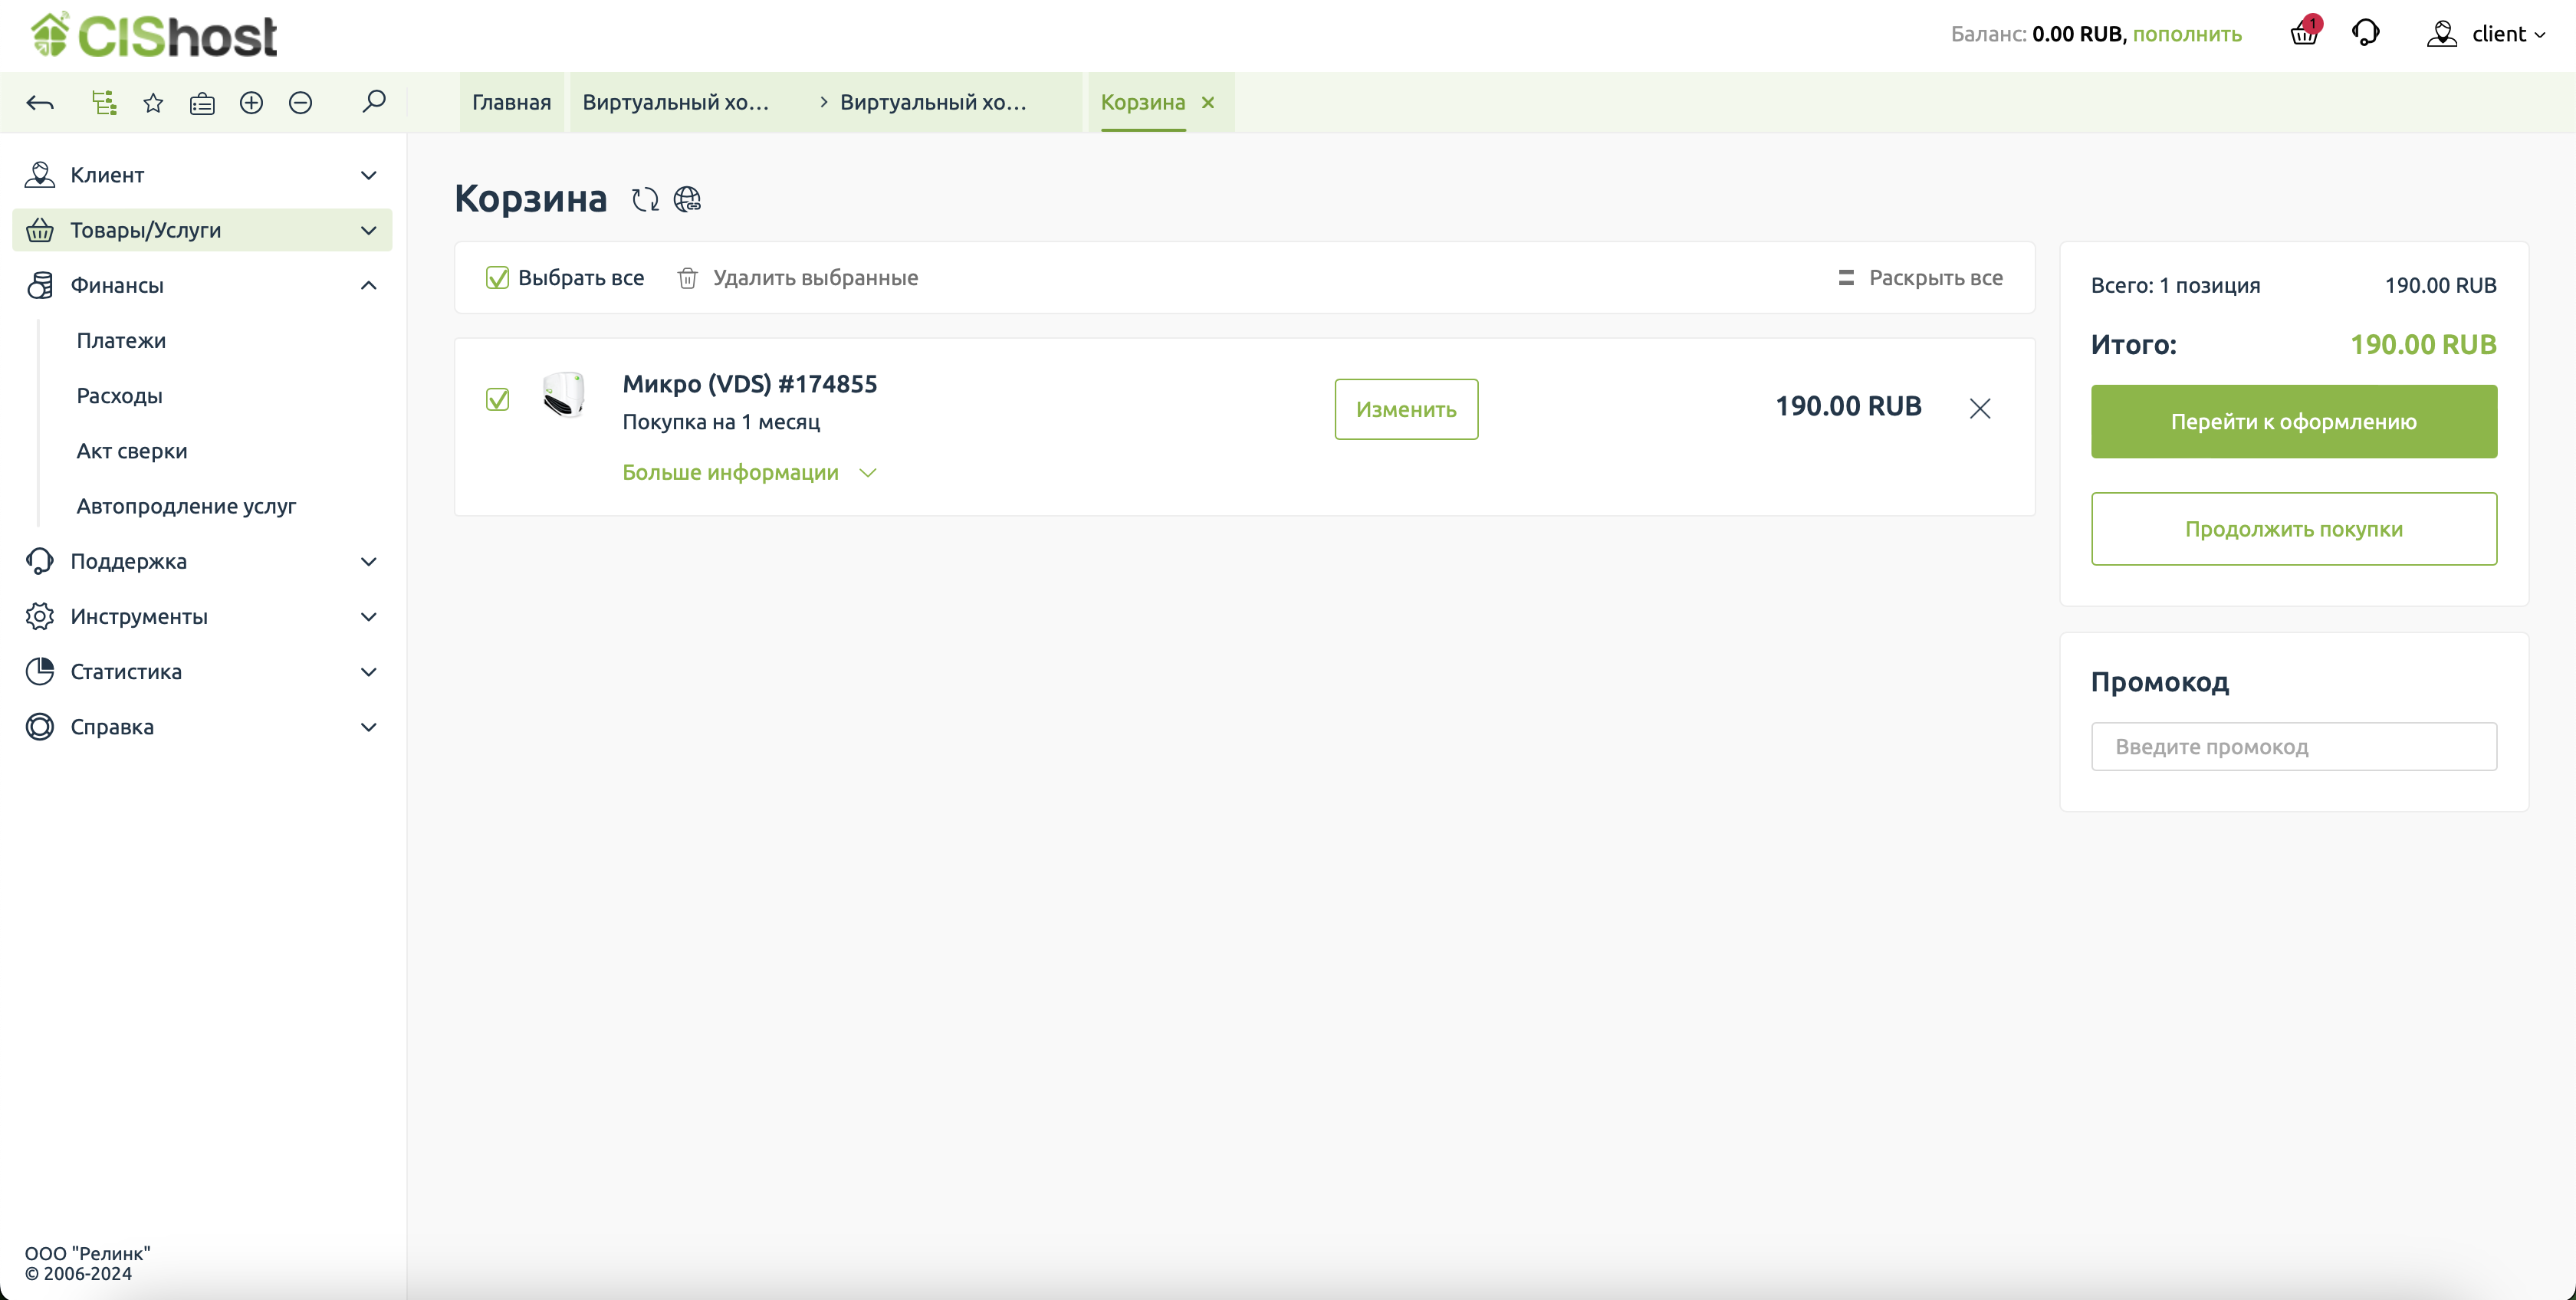Toggle the Выбрать все checkbox
This screenshot has width=2576, height=1300.
(497, 278)
